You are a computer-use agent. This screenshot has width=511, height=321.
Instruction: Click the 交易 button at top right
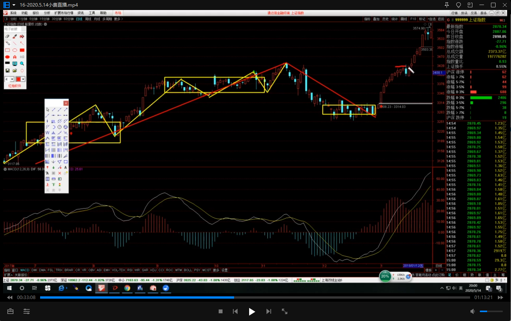click(474, 13)
